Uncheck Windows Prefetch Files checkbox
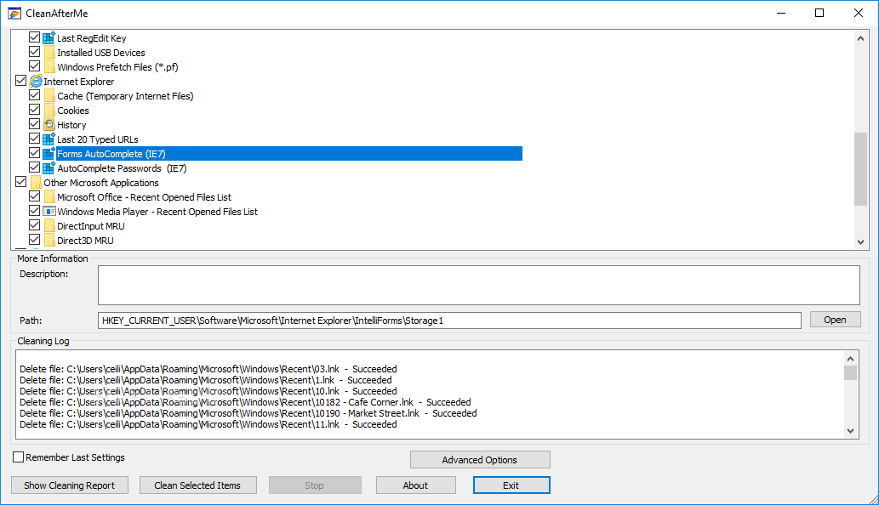Viewport: 879px width, 505px height. [34, 66]
